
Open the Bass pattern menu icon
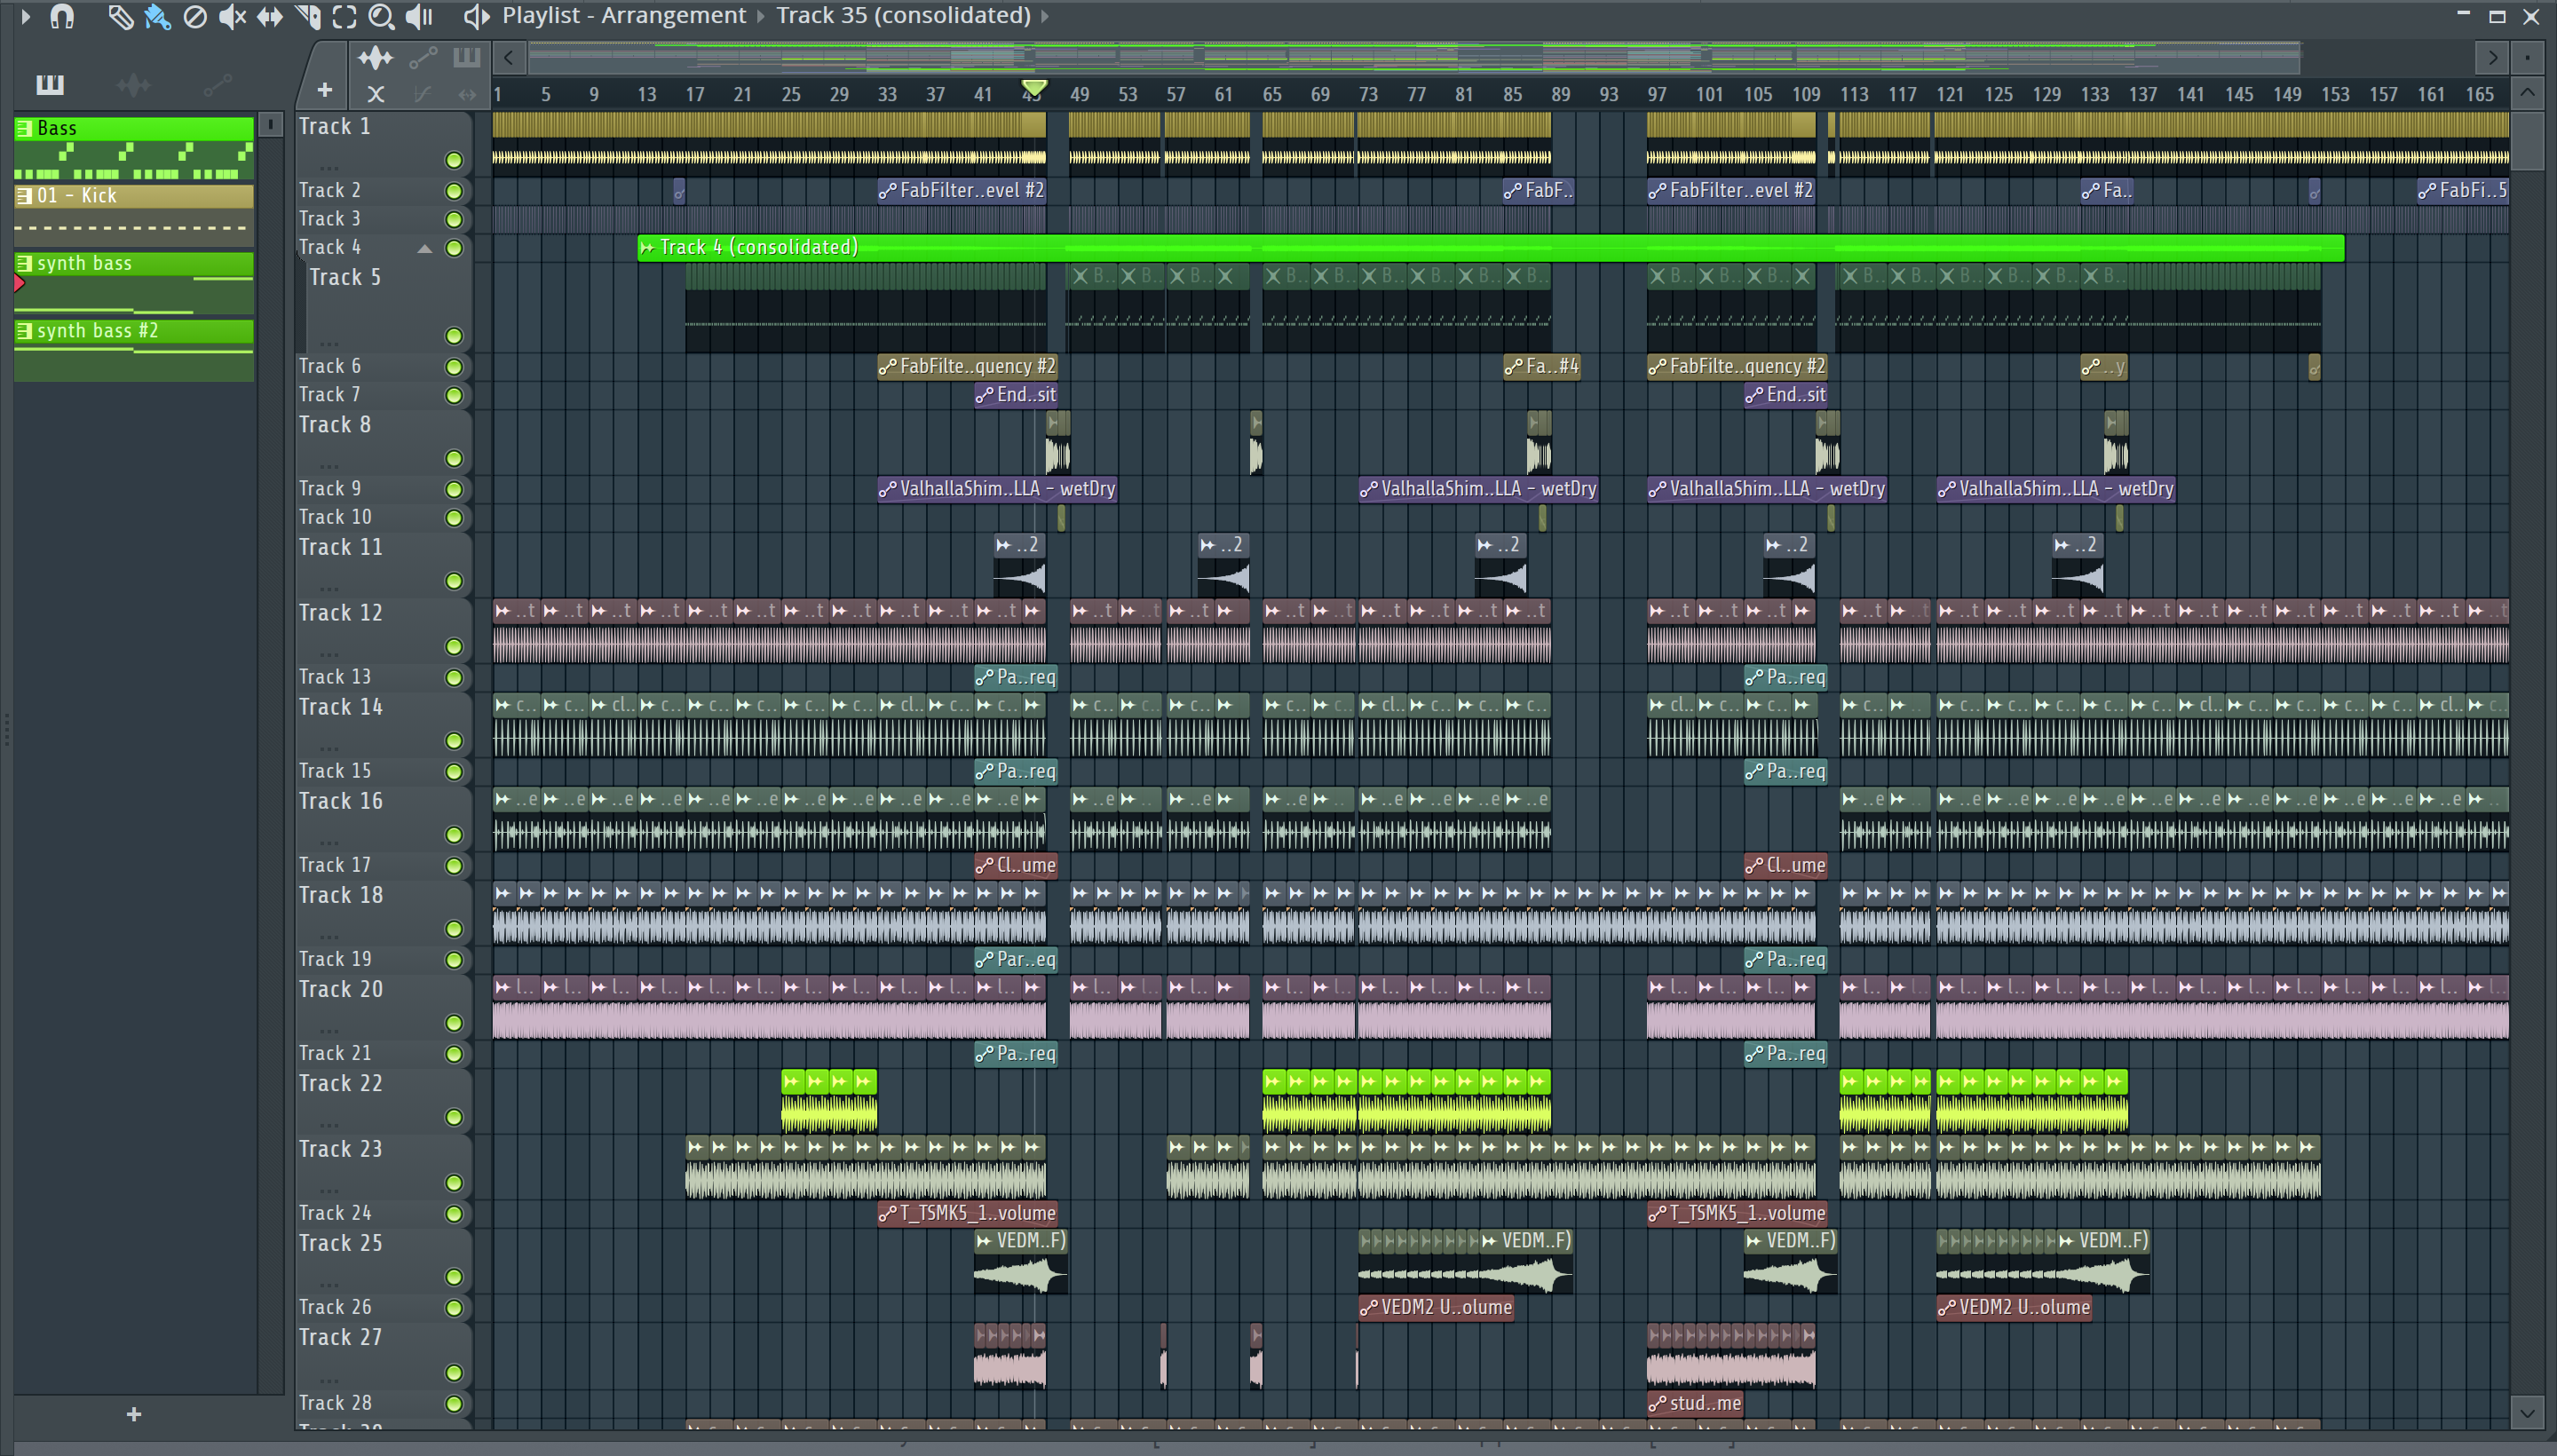[24, 128]
